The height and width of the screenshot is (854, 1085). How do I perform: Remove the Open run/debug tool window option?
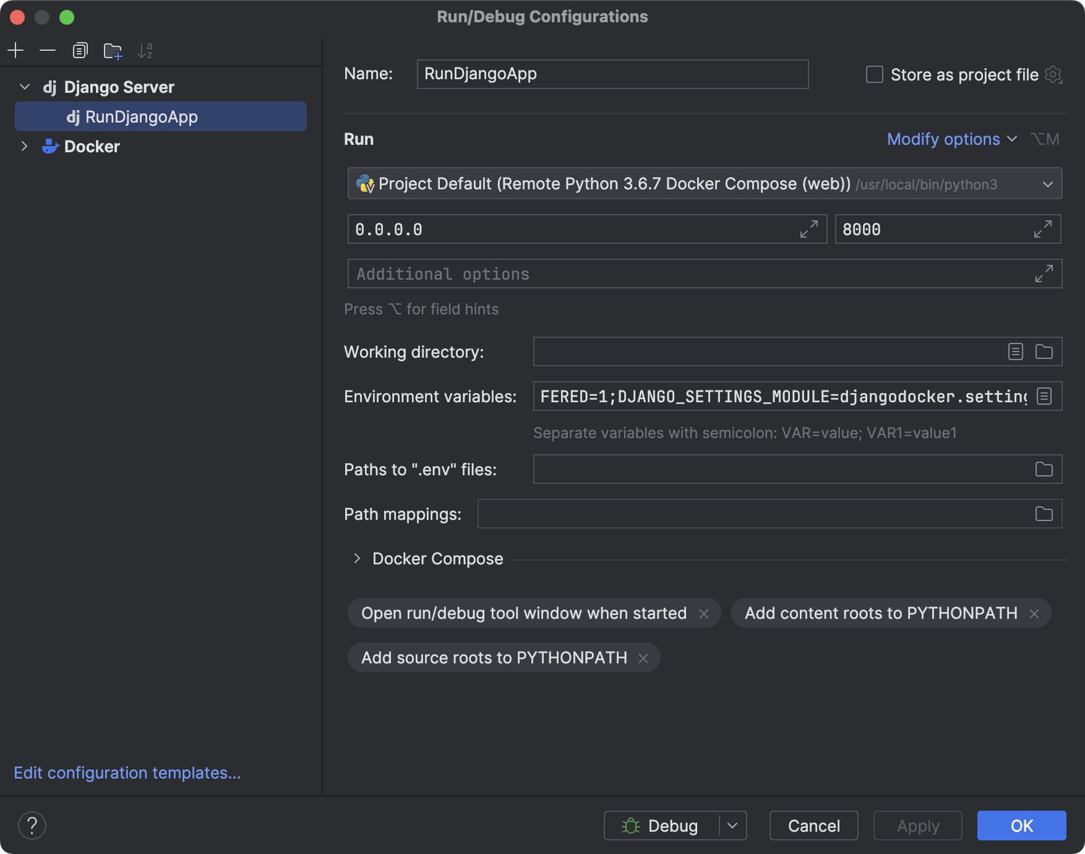[705, 614]
